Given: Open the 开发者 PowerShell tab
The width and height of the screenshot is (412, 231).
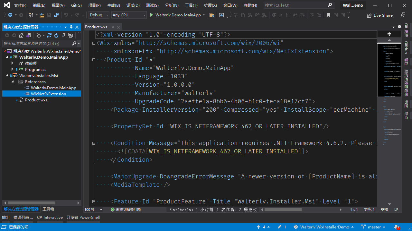Looking at the screenshot, I should click(83, 217).
